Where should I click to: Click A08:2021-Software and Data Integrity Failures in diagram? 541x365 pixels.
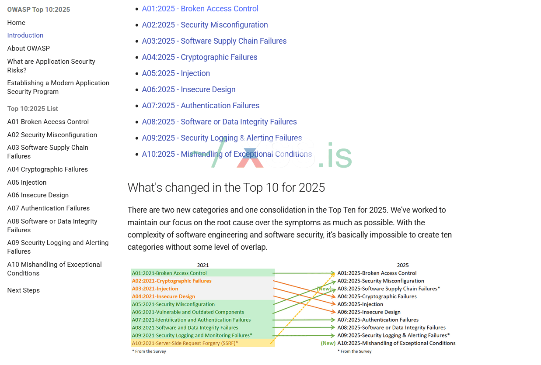(185, 328)
